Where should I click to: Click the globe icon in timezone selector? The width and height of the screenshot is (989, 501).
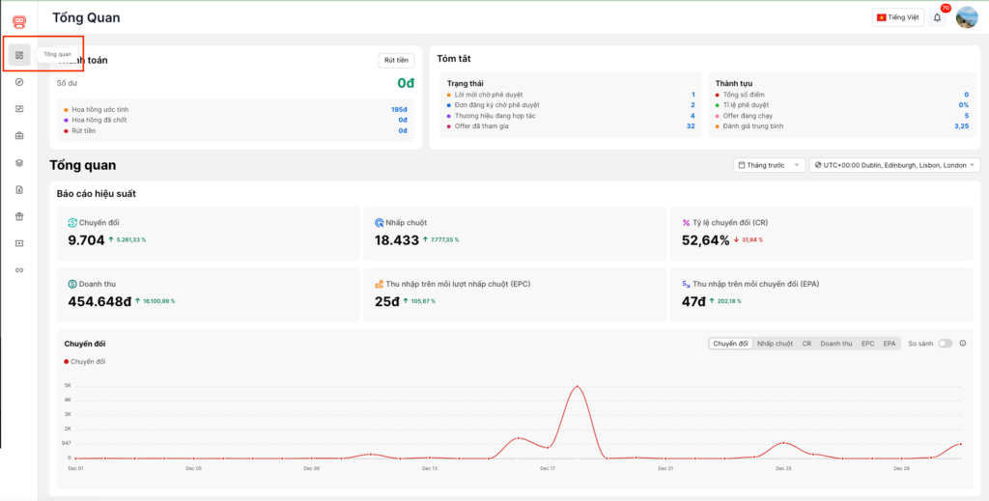pyautogui.click(x=818, y=165)
